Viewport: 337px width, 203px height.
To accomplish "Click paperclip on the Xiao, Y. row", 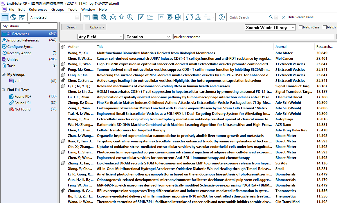I will 63,141.
